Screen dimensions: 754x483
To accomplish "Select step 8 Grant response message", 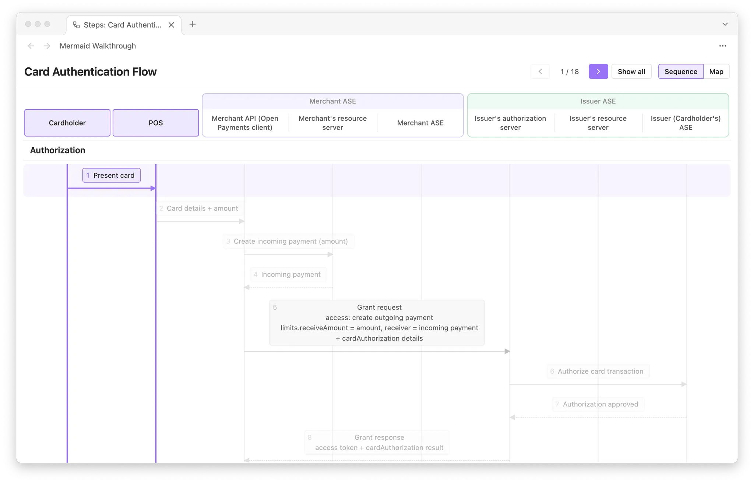I will pyautogui.click(x=377, y=443).
